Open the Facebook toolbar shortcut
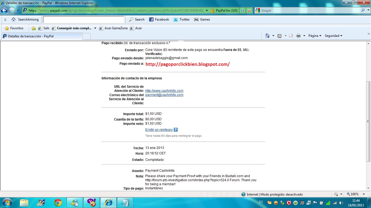371x208 pixels. [x=159, y=19]
